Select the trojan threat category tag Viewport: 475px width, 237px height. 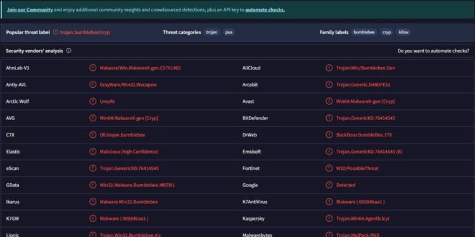(x=212, y=32)
